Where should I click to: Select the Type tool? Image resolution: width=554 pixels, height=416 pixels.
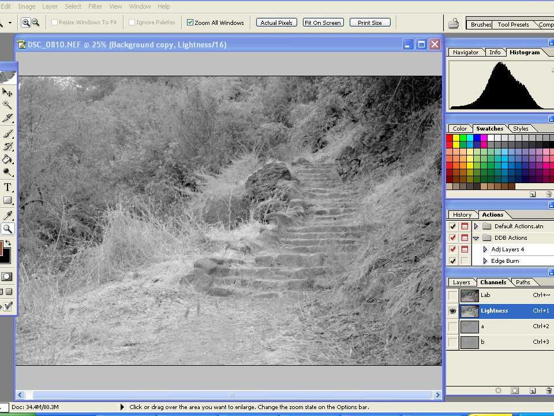[7, 187]
